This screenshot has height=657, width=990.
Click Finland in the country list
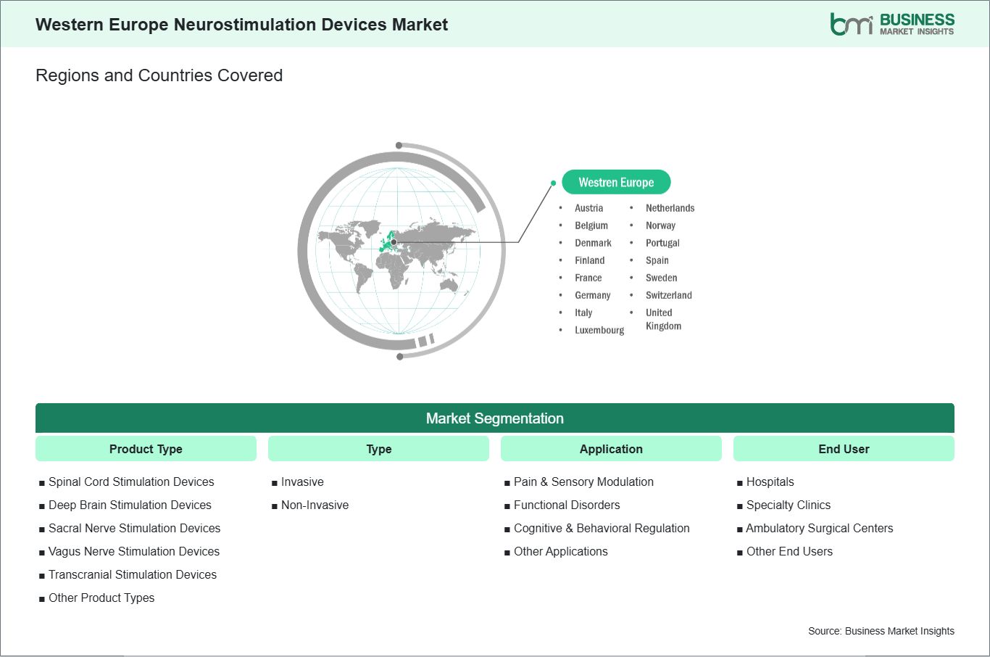pos(589,260)
